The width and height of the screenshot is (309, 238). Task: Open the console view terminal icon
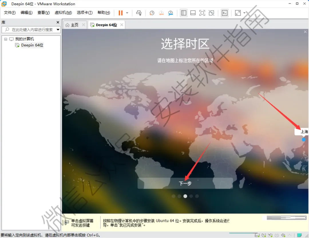(225, 13)
